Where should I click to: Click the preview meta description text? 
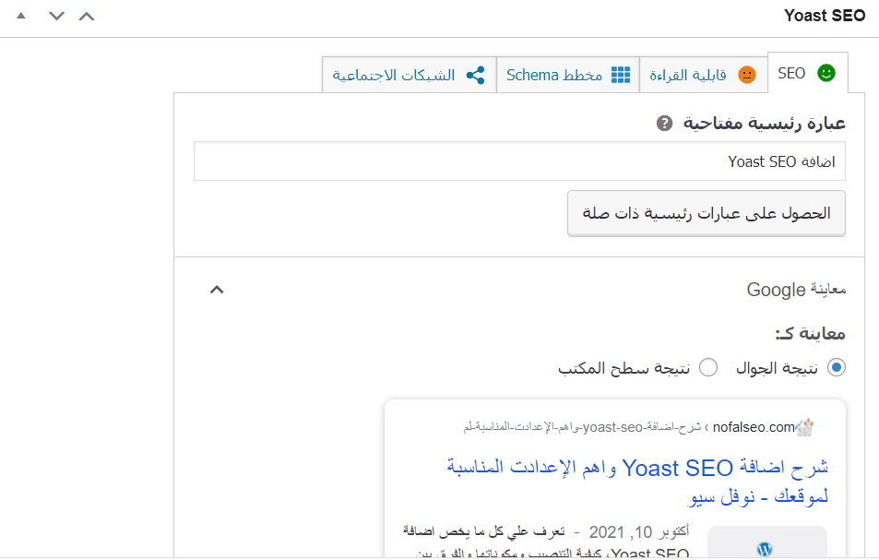click(546, 542)
